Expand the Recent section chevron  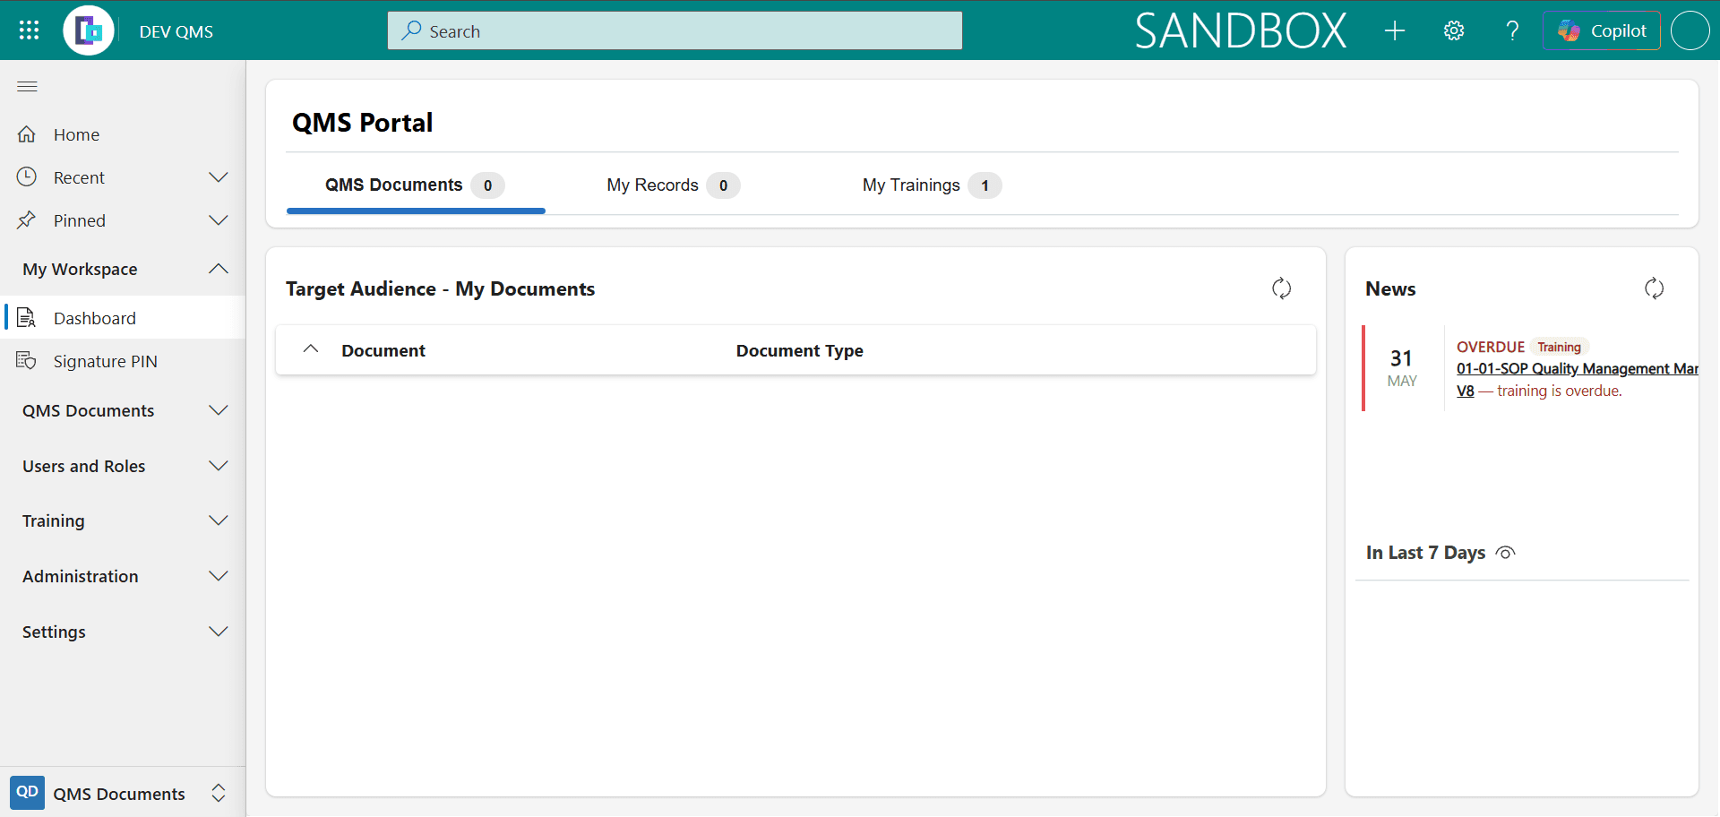coord(219,177)
